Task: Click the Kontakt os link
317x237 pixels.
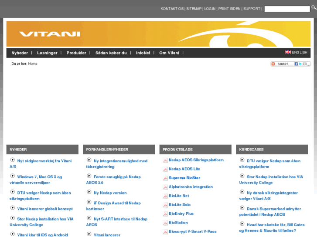Action: (x=172, y=9)
